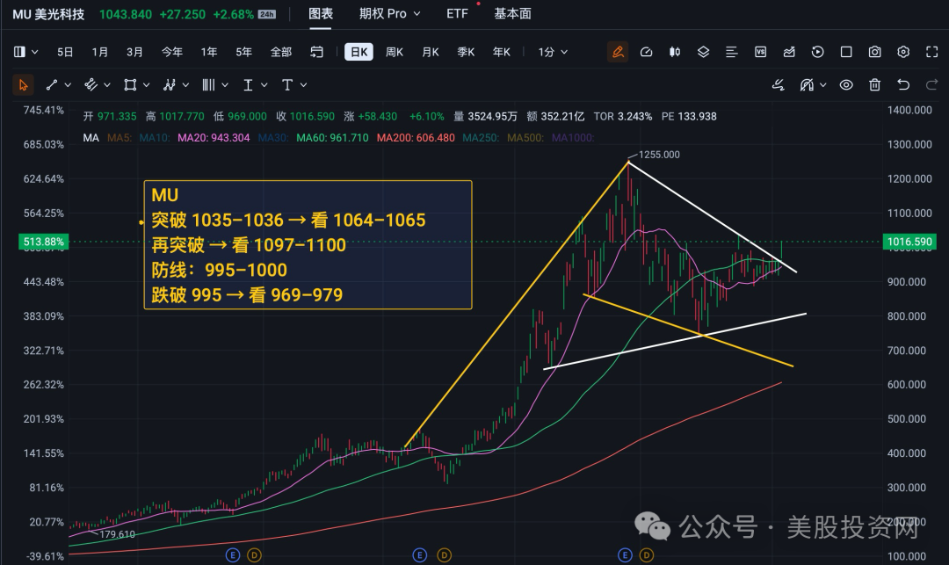Screen dimensions: 949x565
Task: Undo the last drawing action
Action: [x=903, y=84]
